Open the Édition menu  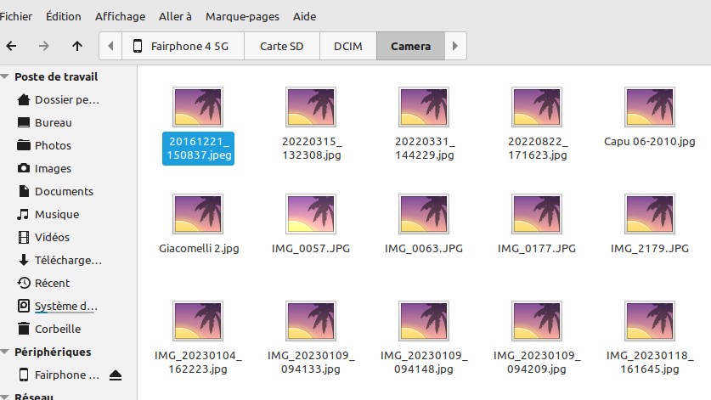64,16
